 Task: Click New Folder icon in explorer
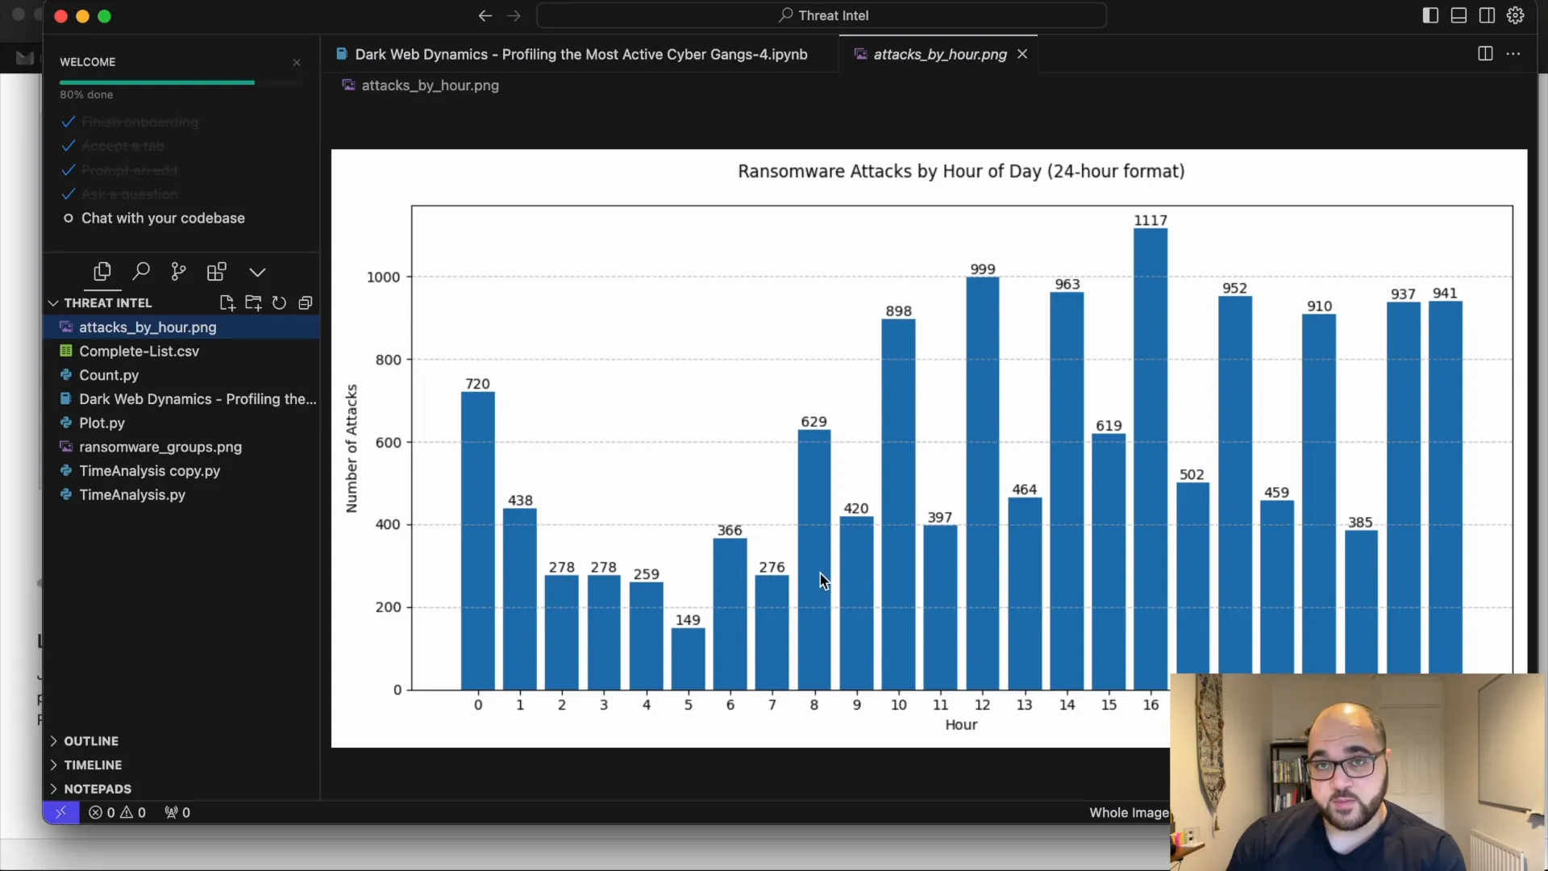point(253,303)
